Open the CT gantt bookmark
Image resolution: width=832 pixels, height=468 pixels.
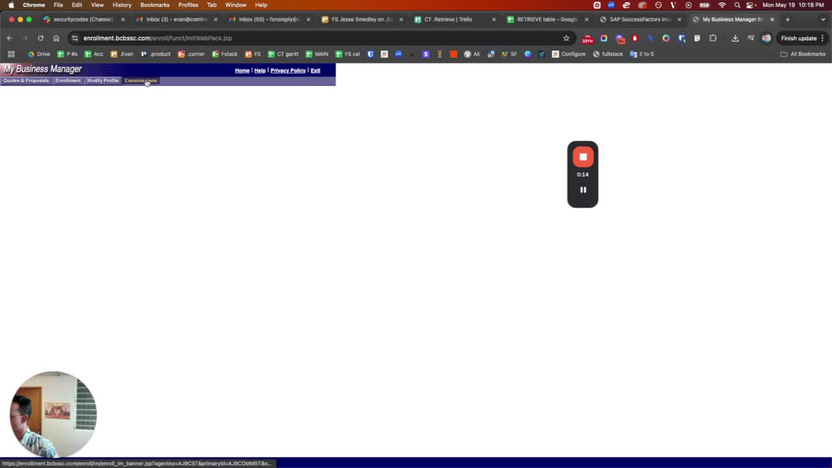[x=283, y=54]
